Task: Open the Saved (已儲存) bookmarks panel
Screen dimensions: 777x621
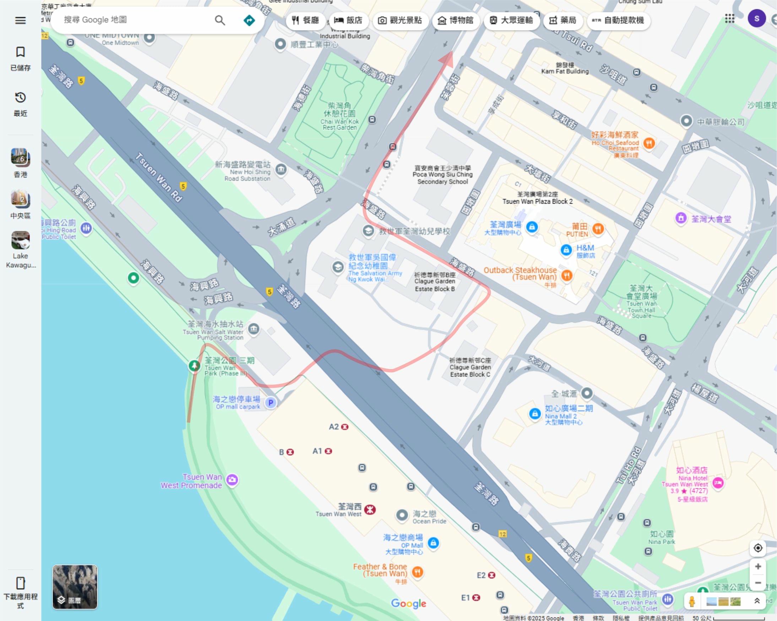Action: click(x=21, y=58)
